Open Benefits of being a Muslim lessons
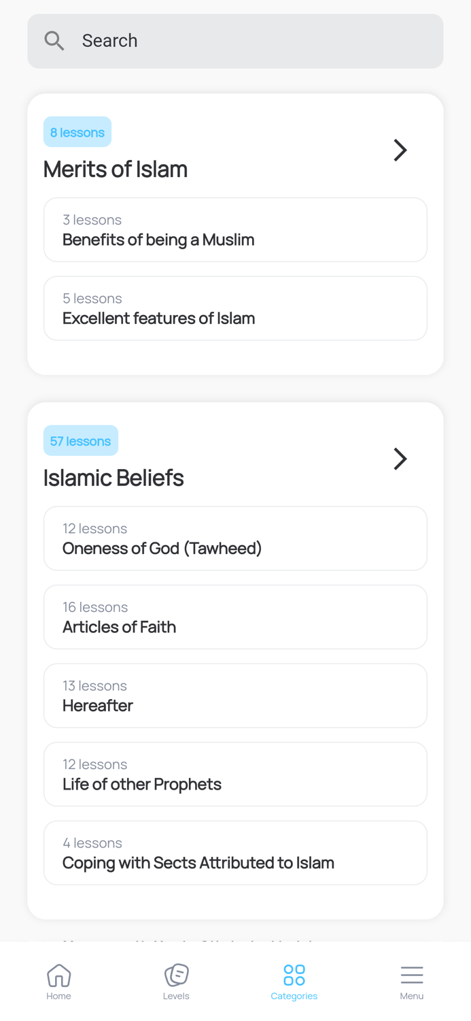The height and width of the screenshot is (1021, 471). click(x=235, y=229)
